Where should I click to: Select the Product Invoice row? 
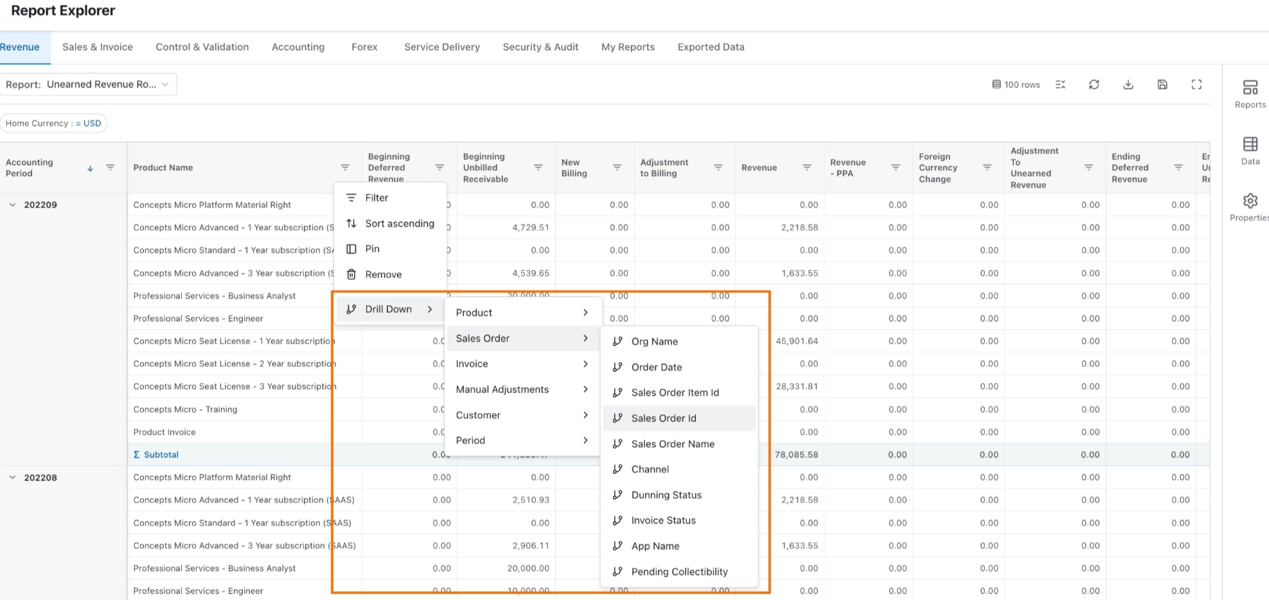click(x=164, y=432)
